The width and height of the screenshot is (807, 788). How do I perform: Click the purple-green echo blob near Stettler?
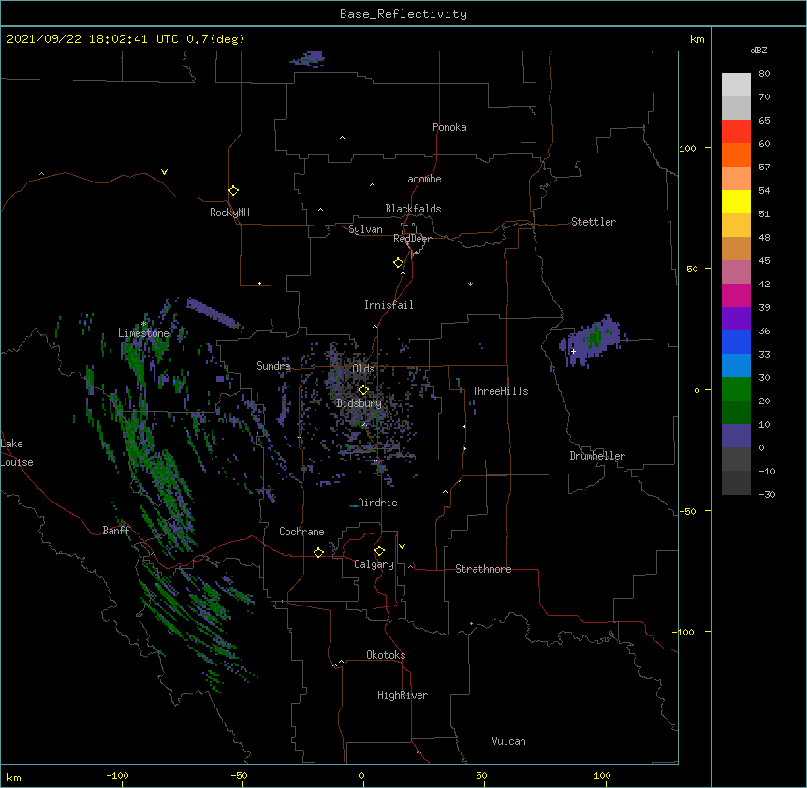click(591, 341)
